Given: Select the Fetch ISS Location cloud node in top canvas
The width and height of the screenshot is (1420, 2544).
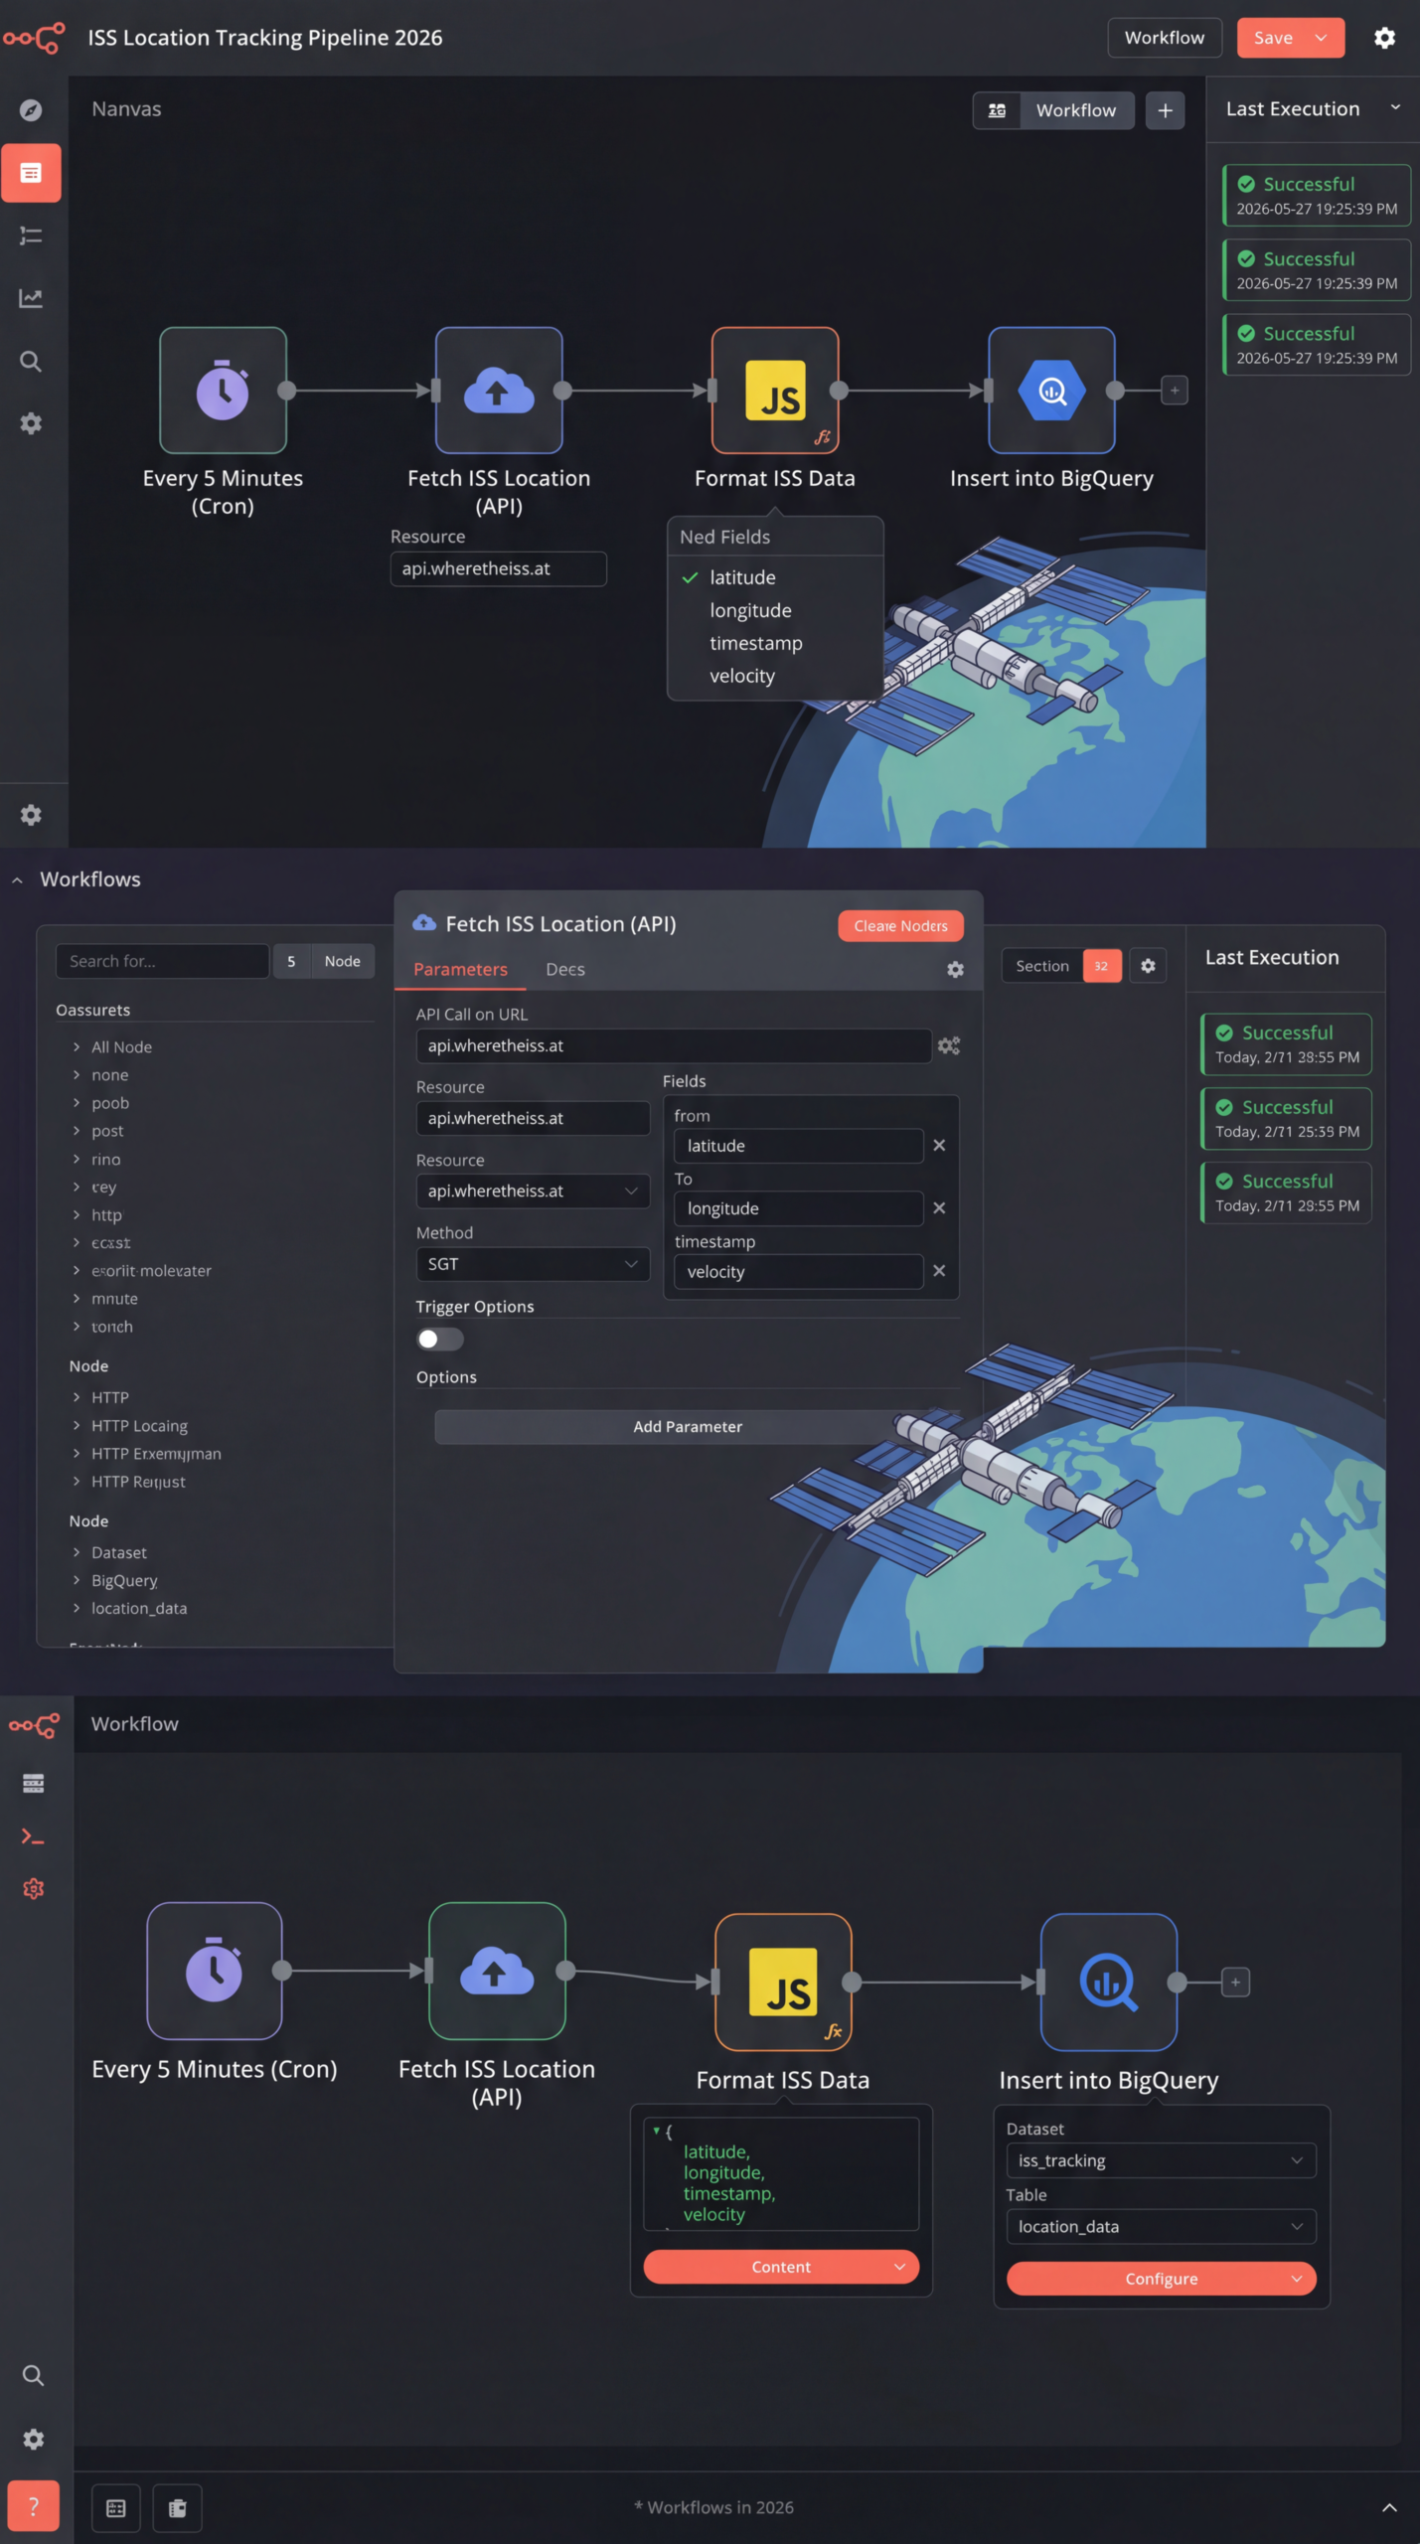Looking at the screenshot, I should [x=499, y=391].
